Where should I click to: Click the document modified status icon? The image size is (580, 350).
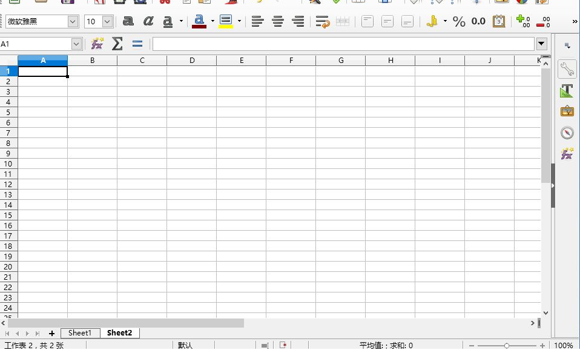pyautogui.click(x=283, y=346)
